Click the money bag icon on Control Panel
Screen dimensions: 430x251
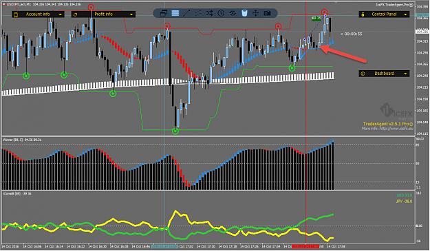363,14
